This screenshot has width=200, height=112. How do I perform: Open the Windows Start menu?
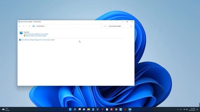[70, 110]
